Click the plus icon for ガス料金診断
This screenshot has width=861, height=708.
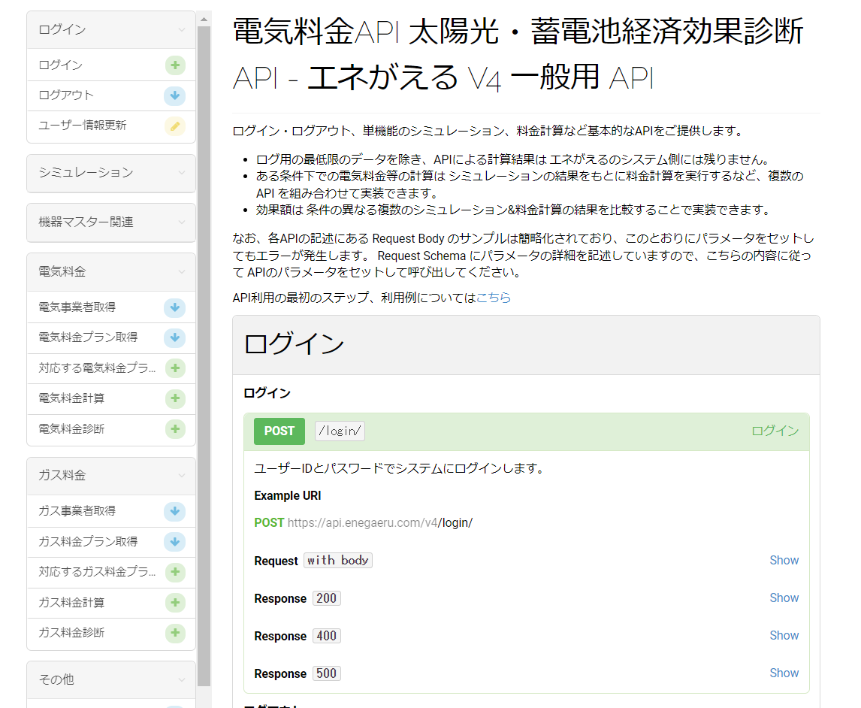click(175, 633)
